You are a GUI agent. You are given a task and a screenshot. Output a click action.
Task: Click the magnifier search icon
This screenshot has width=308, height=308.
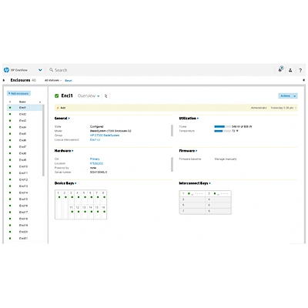coord(52,69)
